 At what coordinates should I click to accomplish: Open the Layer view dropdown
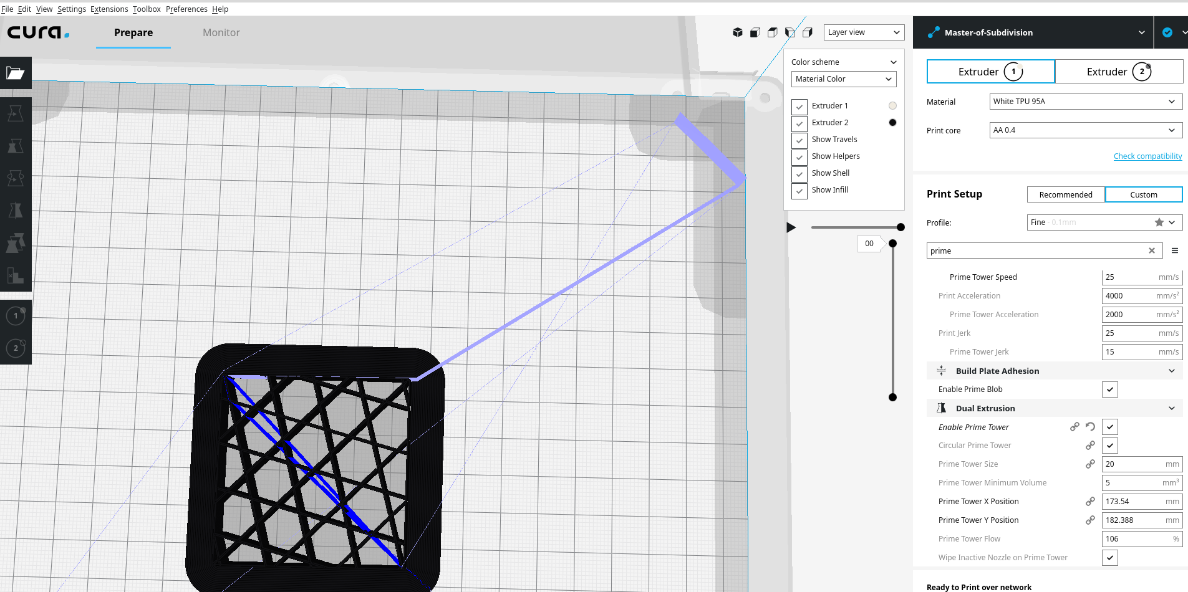pyautogui.click(x=864, y=32)
